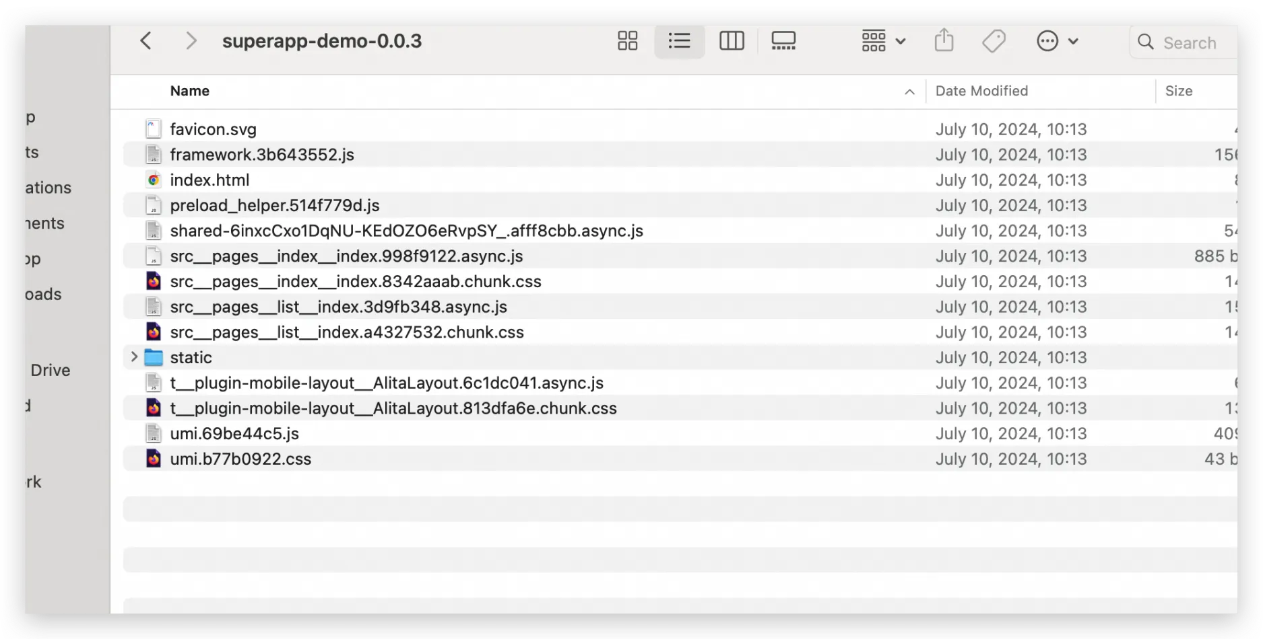Viewport: 1263px width, 639px height.
Task: Select src__pages__index__index.998f9122.async.js file name
Action: (346, 256)
